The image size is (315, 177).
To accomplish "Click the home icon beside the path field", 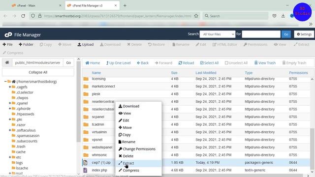I will pyautogui.click(x=7, y=62).
